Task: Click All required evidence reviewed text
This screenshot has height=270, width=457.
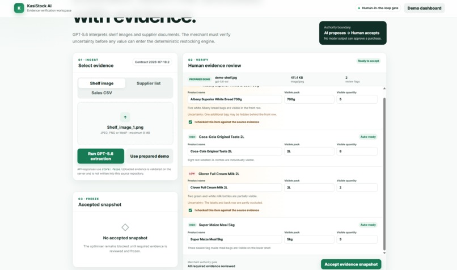Action: pos(211,266)
